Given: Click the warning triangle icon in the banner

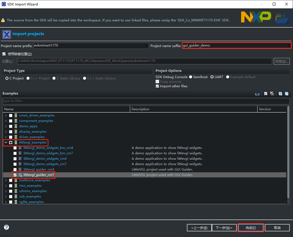Looking at the screenshot, I should pos(3,20).
